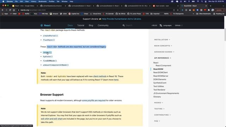
Task: Switch to the Docs nav tab
Action: click(x=70, y=25)
